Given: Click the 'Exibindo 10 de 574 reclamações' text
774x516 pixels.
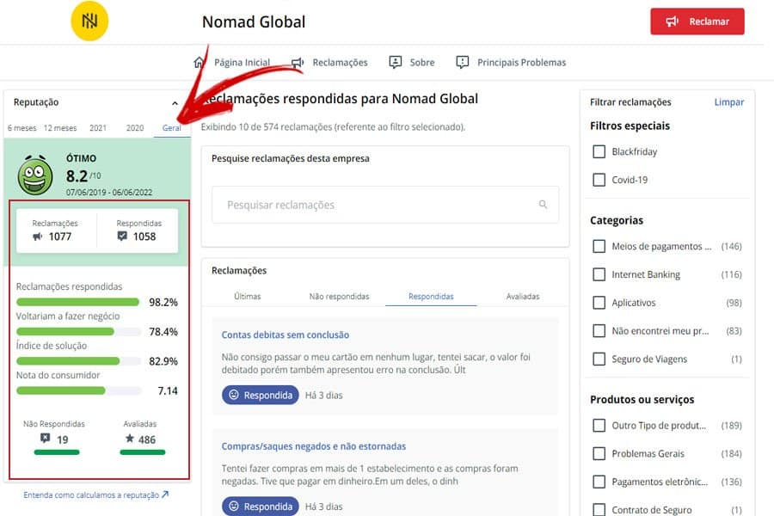Looking at the screenshot, I should pos(333,127).
